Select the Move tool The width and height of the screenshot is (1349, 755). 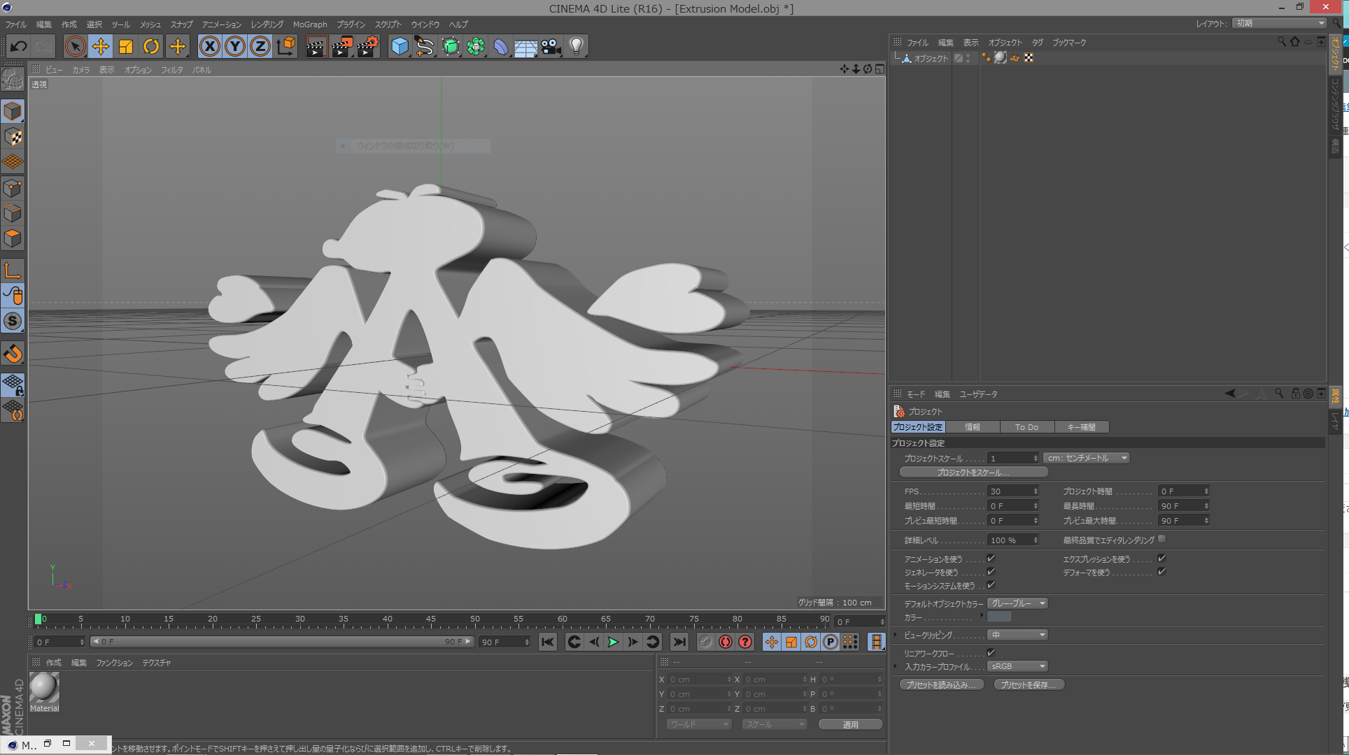point(100,46)
